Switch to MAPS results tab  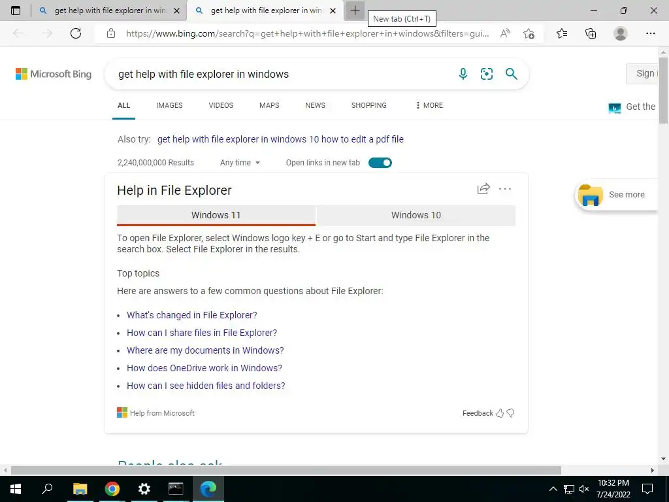[269, 105]
